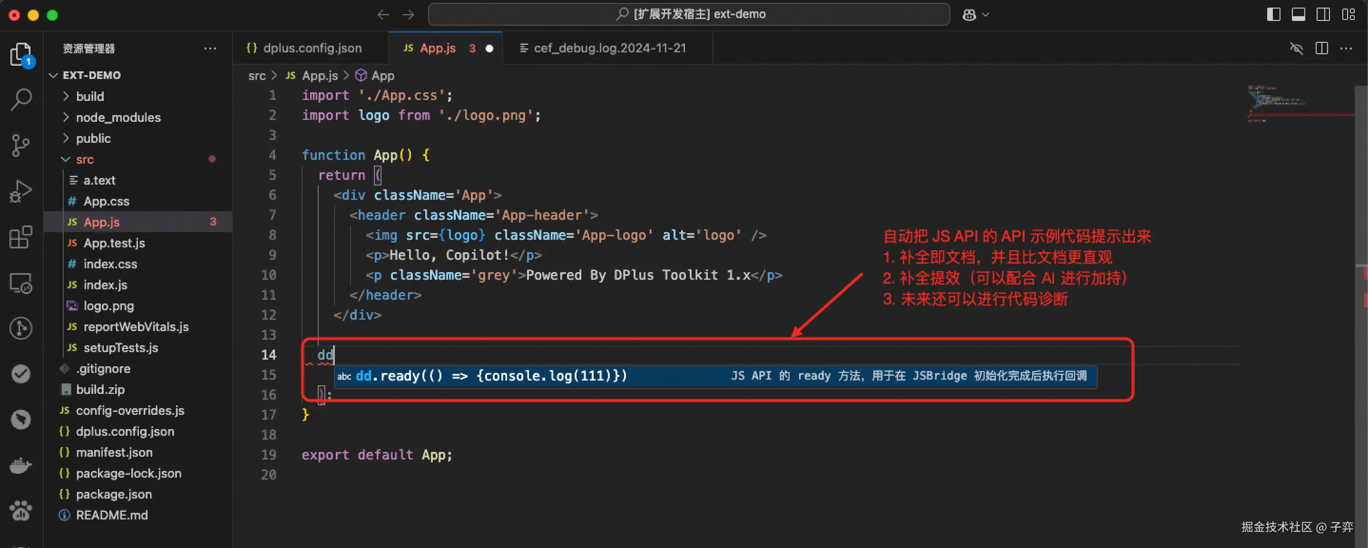Click the split editor right icon
Image resolution: width=1368 pixels, height=548 pixels.
(x=1322, y=49)
